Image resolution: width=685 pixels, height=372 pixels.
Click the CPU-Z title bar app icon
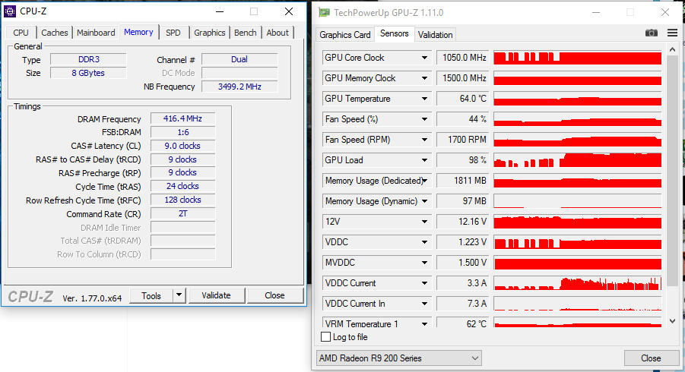pos(10,11)
